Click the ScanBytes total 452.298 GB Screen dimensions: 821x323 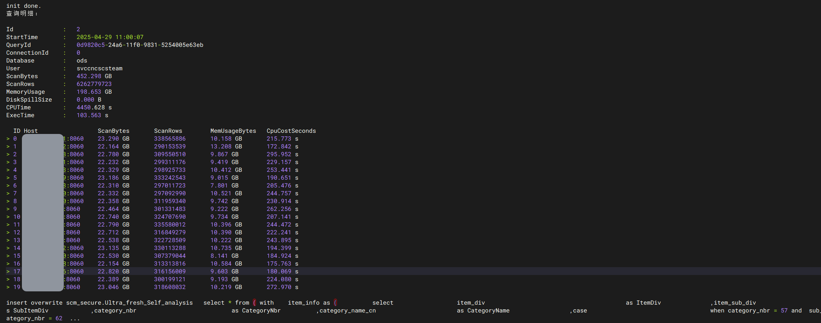point(94,76)
